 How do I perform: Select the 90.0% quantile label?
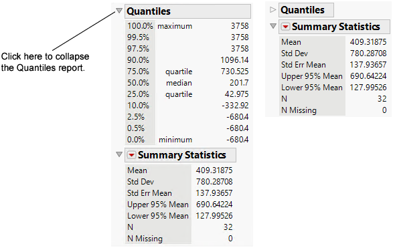(x=138, y=60)
